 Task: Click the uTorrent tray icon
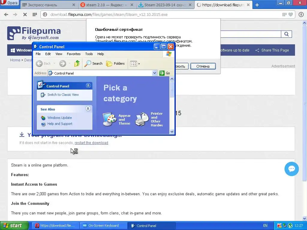(290, 226)
